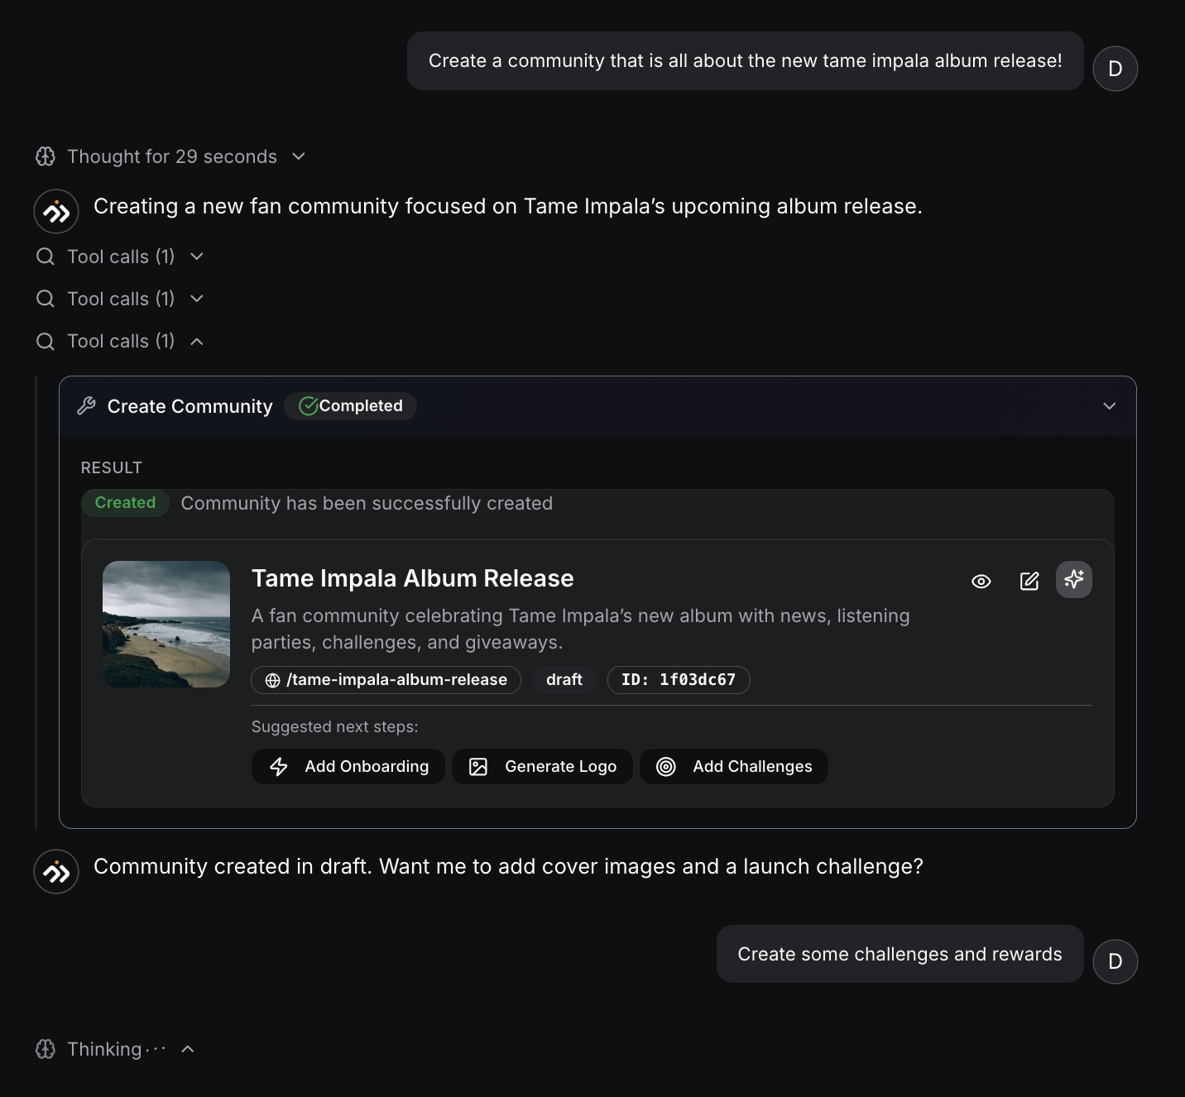Click the Tame Impala Album Release title
This screenshot has height=1097, width=1185.
413,578
